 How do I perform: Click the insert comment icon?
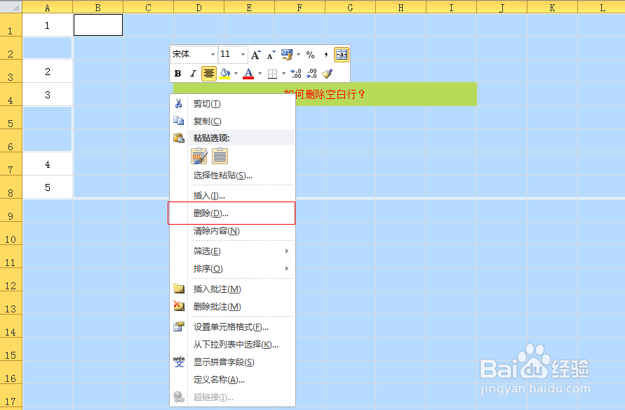[x=179, y=289]
